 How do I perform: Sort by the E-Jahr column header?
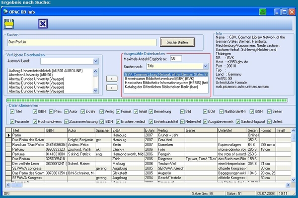click(x=150, y=130)
